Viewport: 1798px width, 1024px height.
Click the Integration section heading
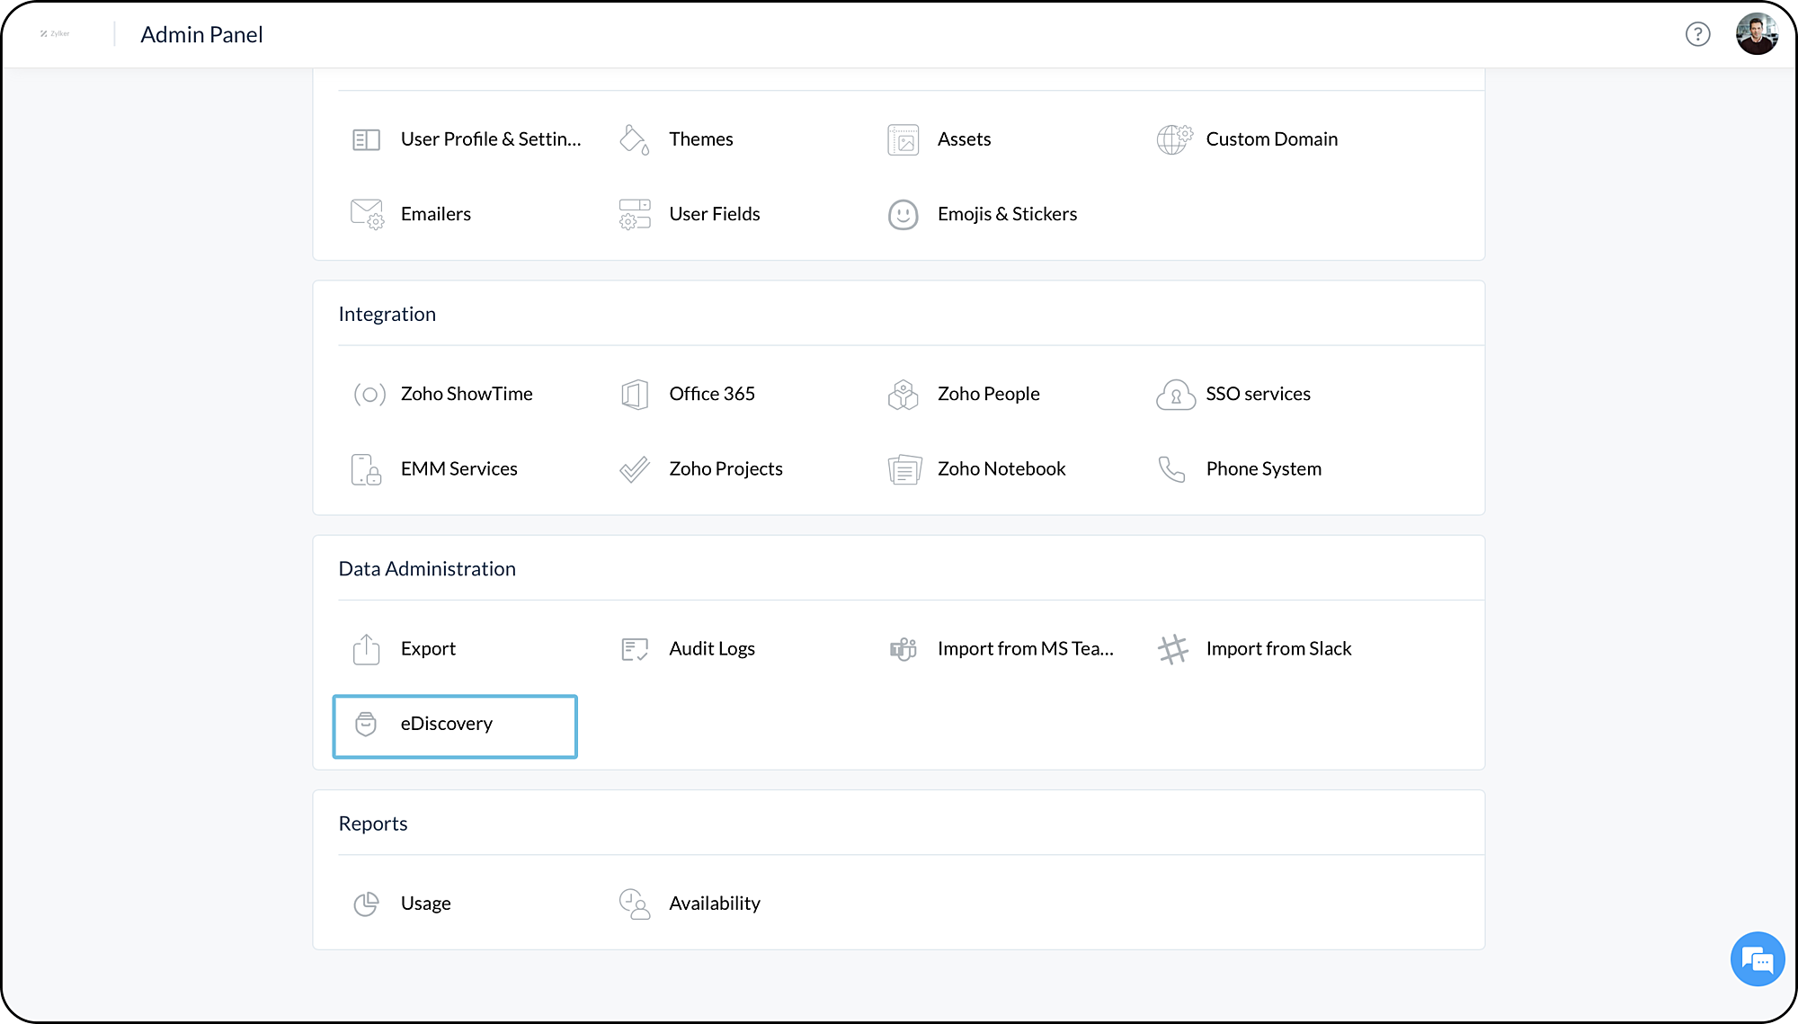point(387,314)
